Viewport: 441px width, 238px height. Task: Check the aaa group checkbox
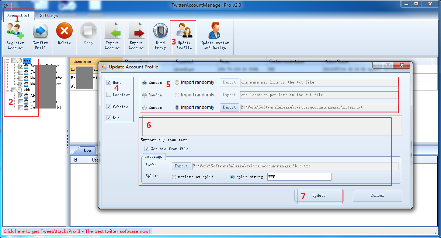click(x=14, y=61)
